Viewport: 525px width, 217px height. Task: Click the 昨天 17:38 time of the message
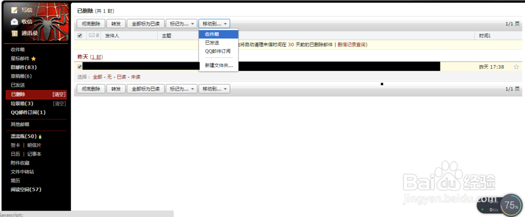pyautogui.click(x=491, y=67)
